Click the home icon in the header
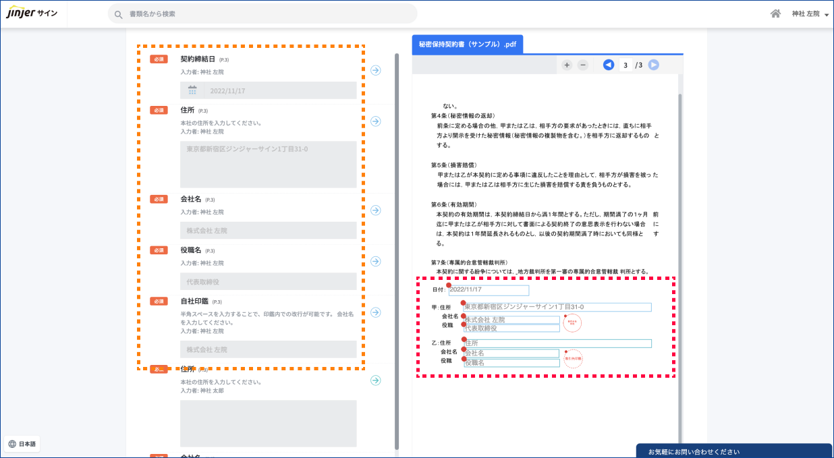The width and height of the screenshot is (834, 458). pyautogui.click(x=775, y=13)
